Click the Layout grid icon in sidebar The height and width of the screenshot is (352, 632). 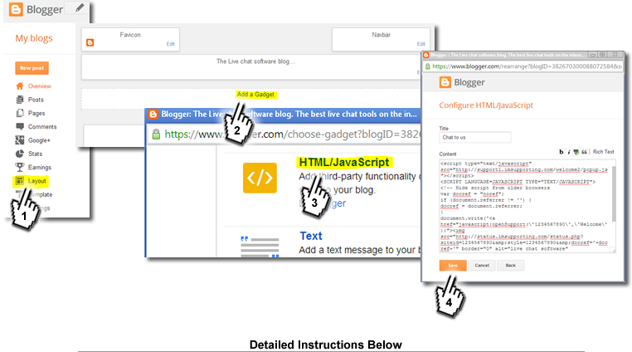[x=19, y=181]
